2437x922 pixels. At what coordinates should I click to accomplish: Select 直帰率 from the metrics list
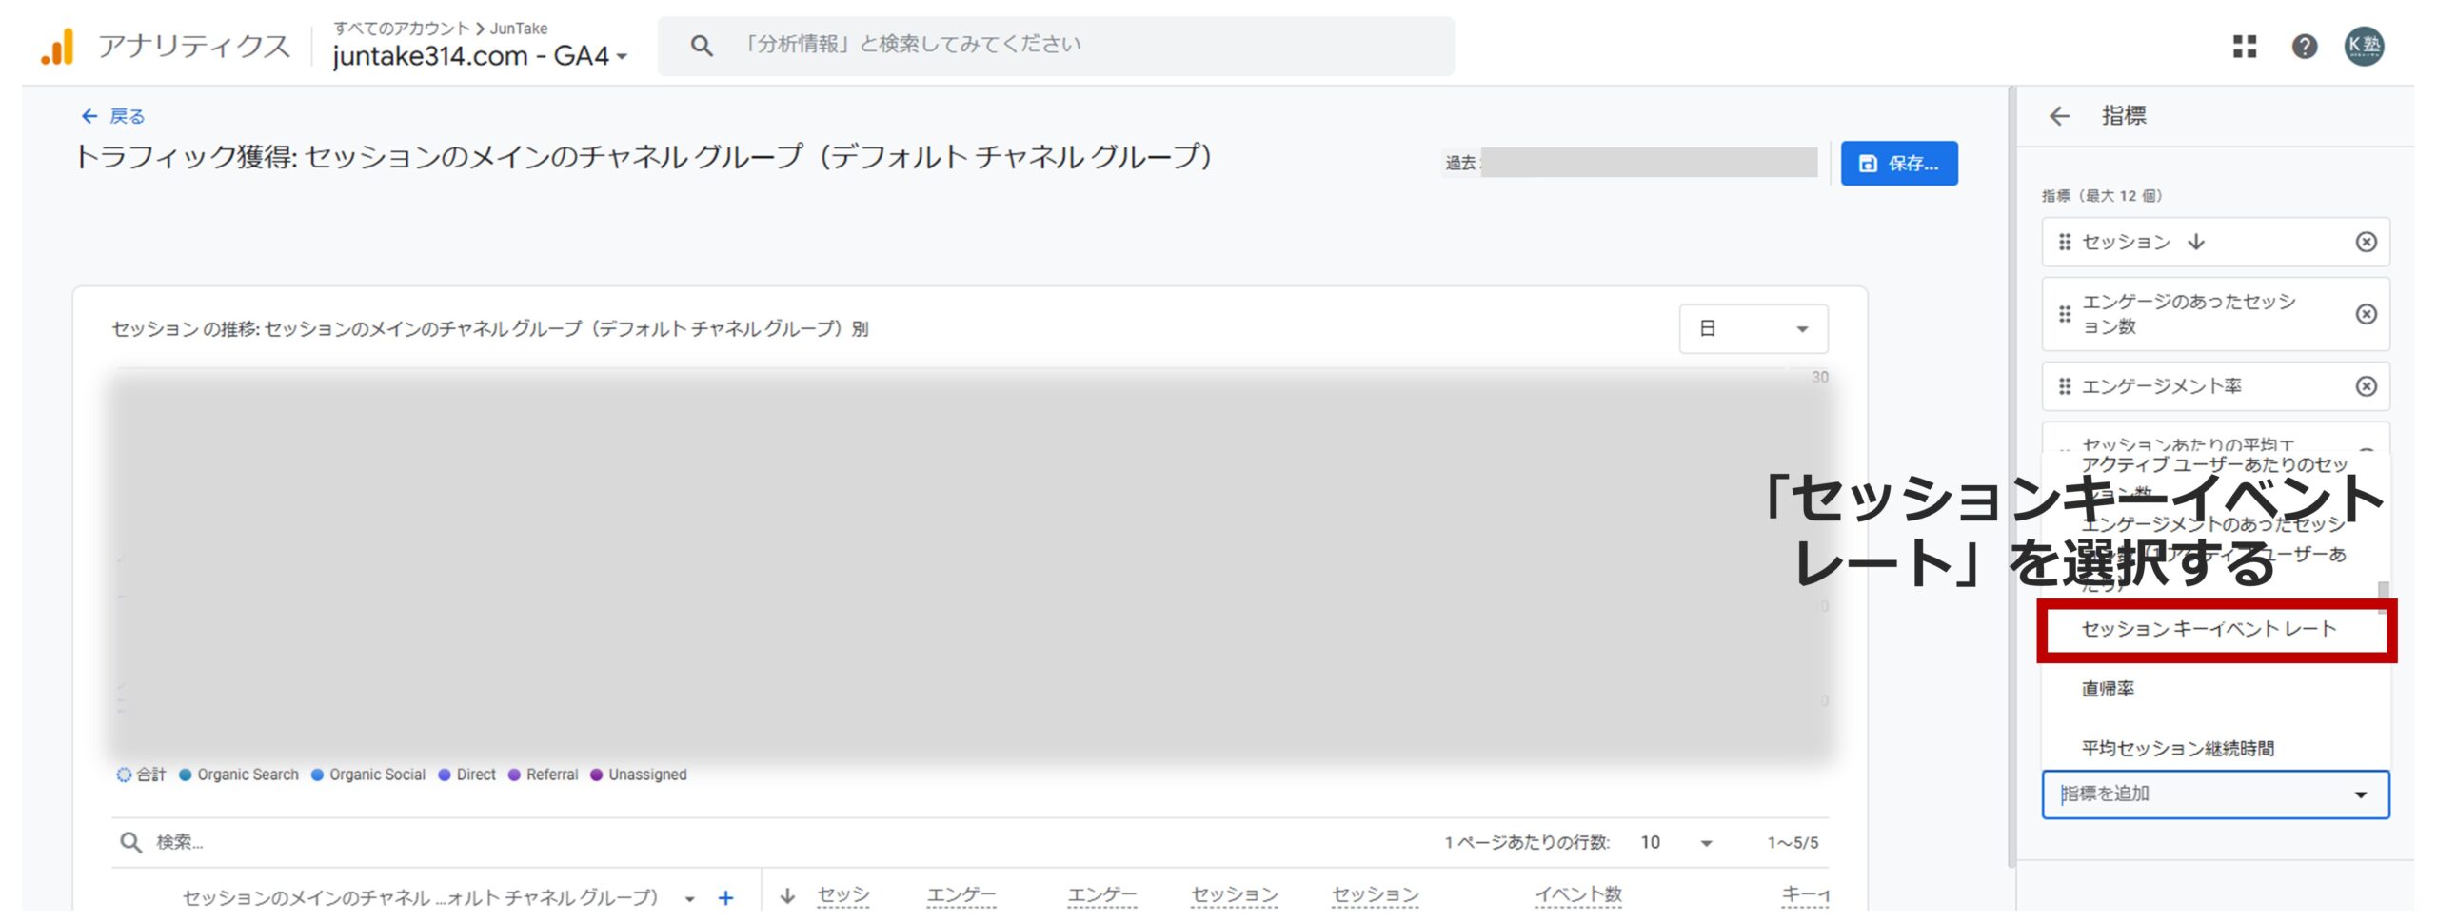2109,687
